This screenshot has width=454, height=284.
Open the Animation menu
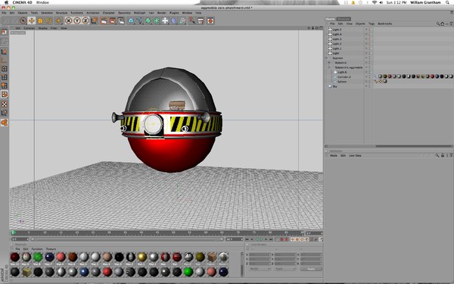[x=92, y=13]
